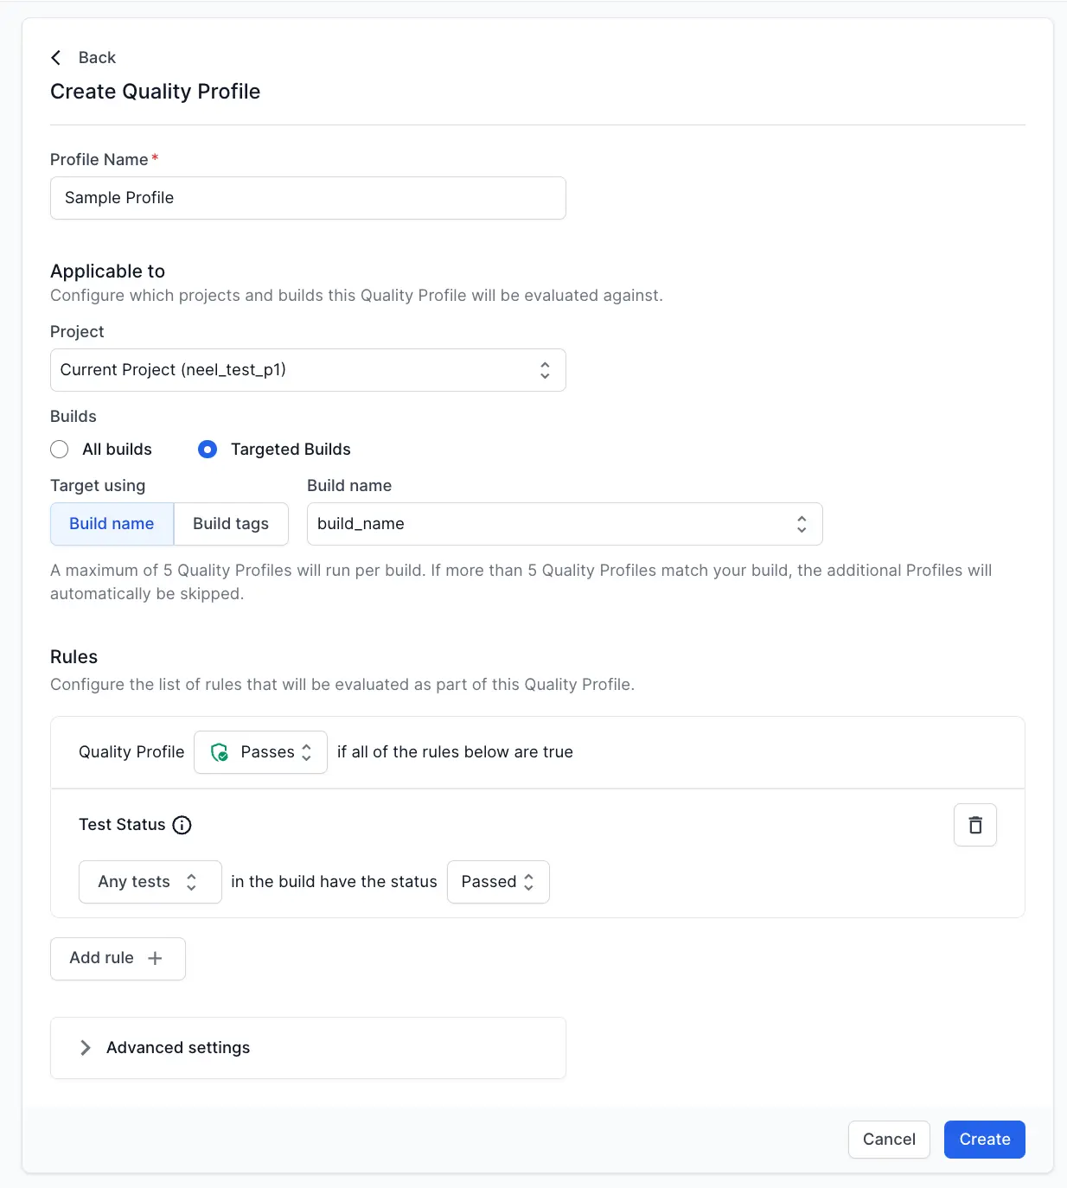The width and height of the screenshot is (1067, 1188).
Task: Click the plus icon on Add rule
Action: tap(156, 958)
